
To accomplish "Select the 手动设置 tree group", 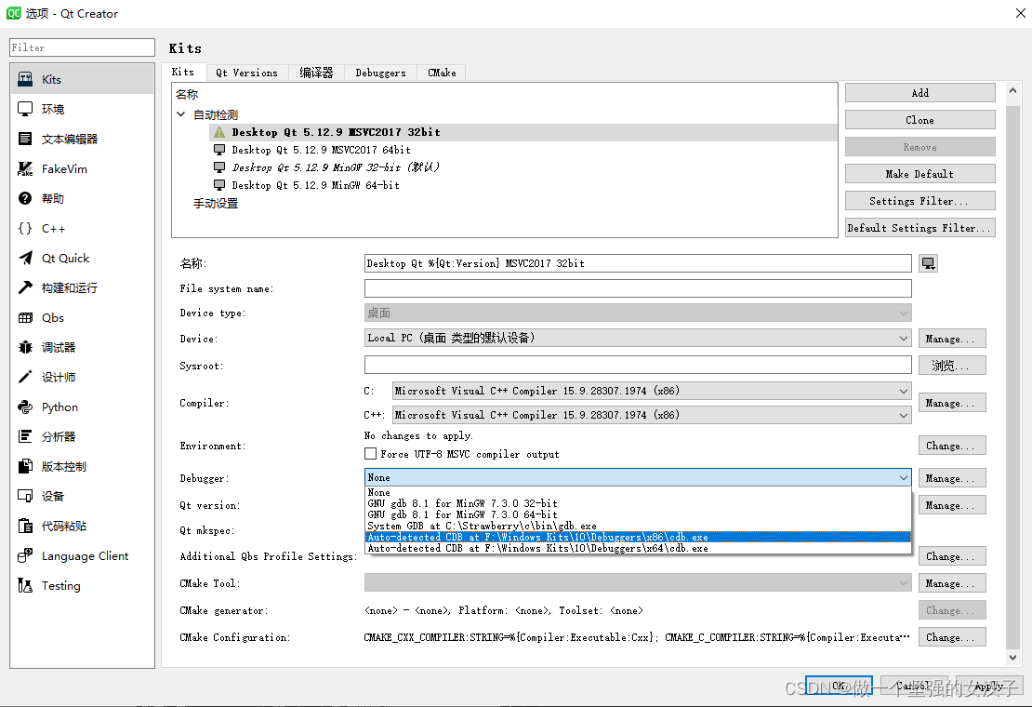I will (215, 204).
